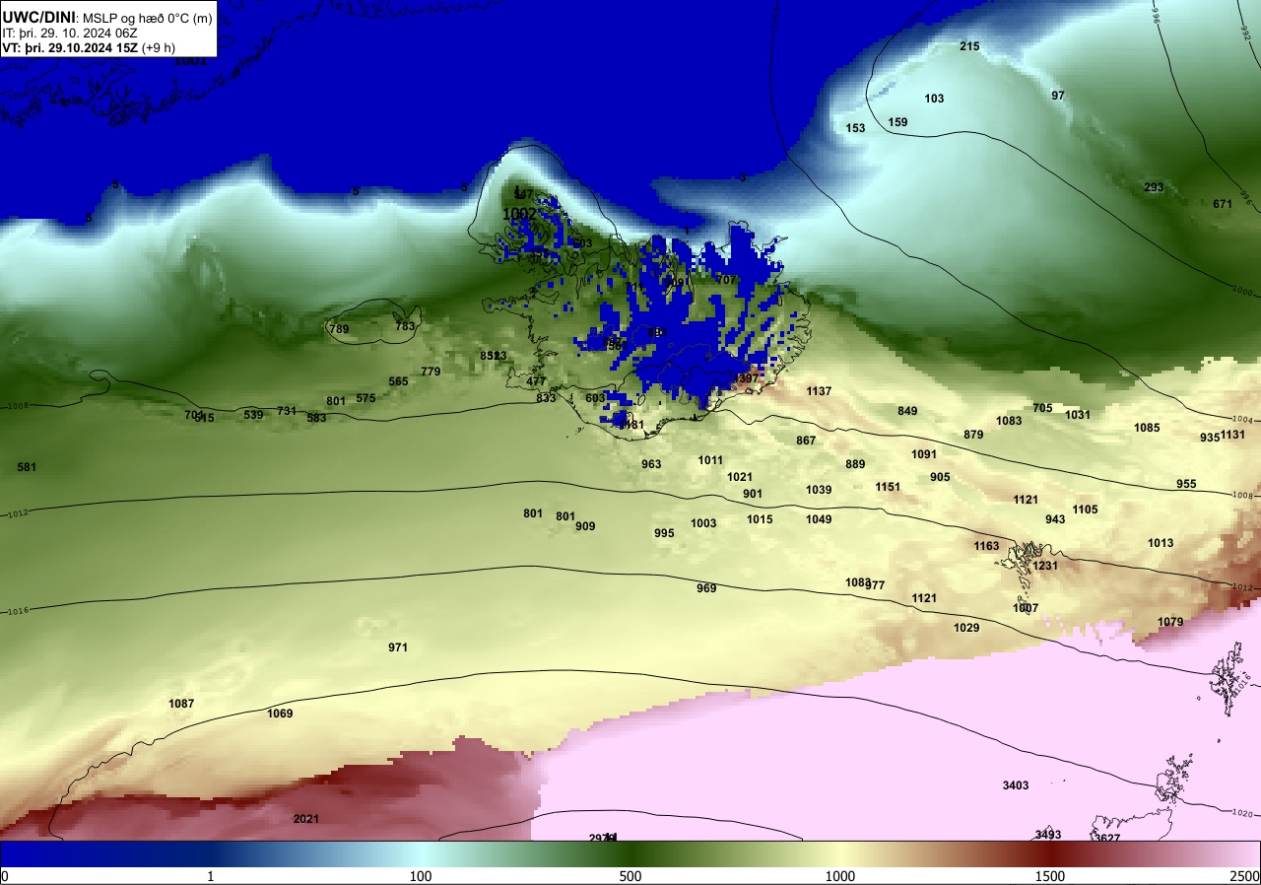Click the map value 1079
Viewport: 1261px width, 885px height.
coord(1170,622)
